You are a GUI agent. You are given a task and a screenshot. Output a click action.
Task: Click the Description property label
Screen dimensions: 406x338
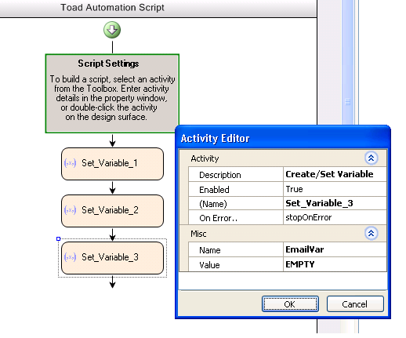coord(220,175)
